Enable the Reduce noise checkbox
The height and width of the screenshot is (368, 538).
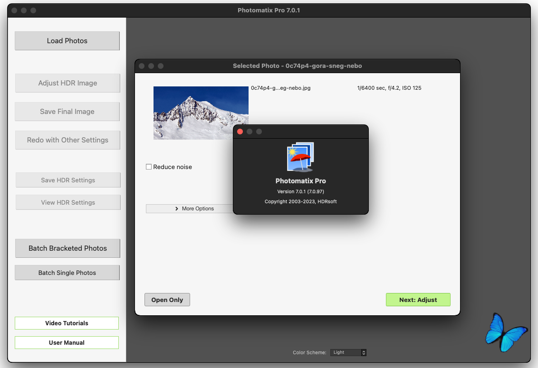point(149,167)
